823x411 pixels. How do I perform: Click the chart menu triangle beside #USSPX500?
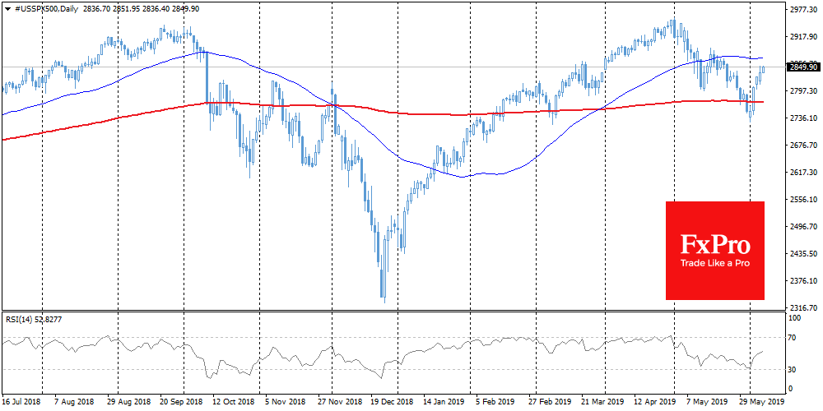pyautogui.click(x=7, y=9)
